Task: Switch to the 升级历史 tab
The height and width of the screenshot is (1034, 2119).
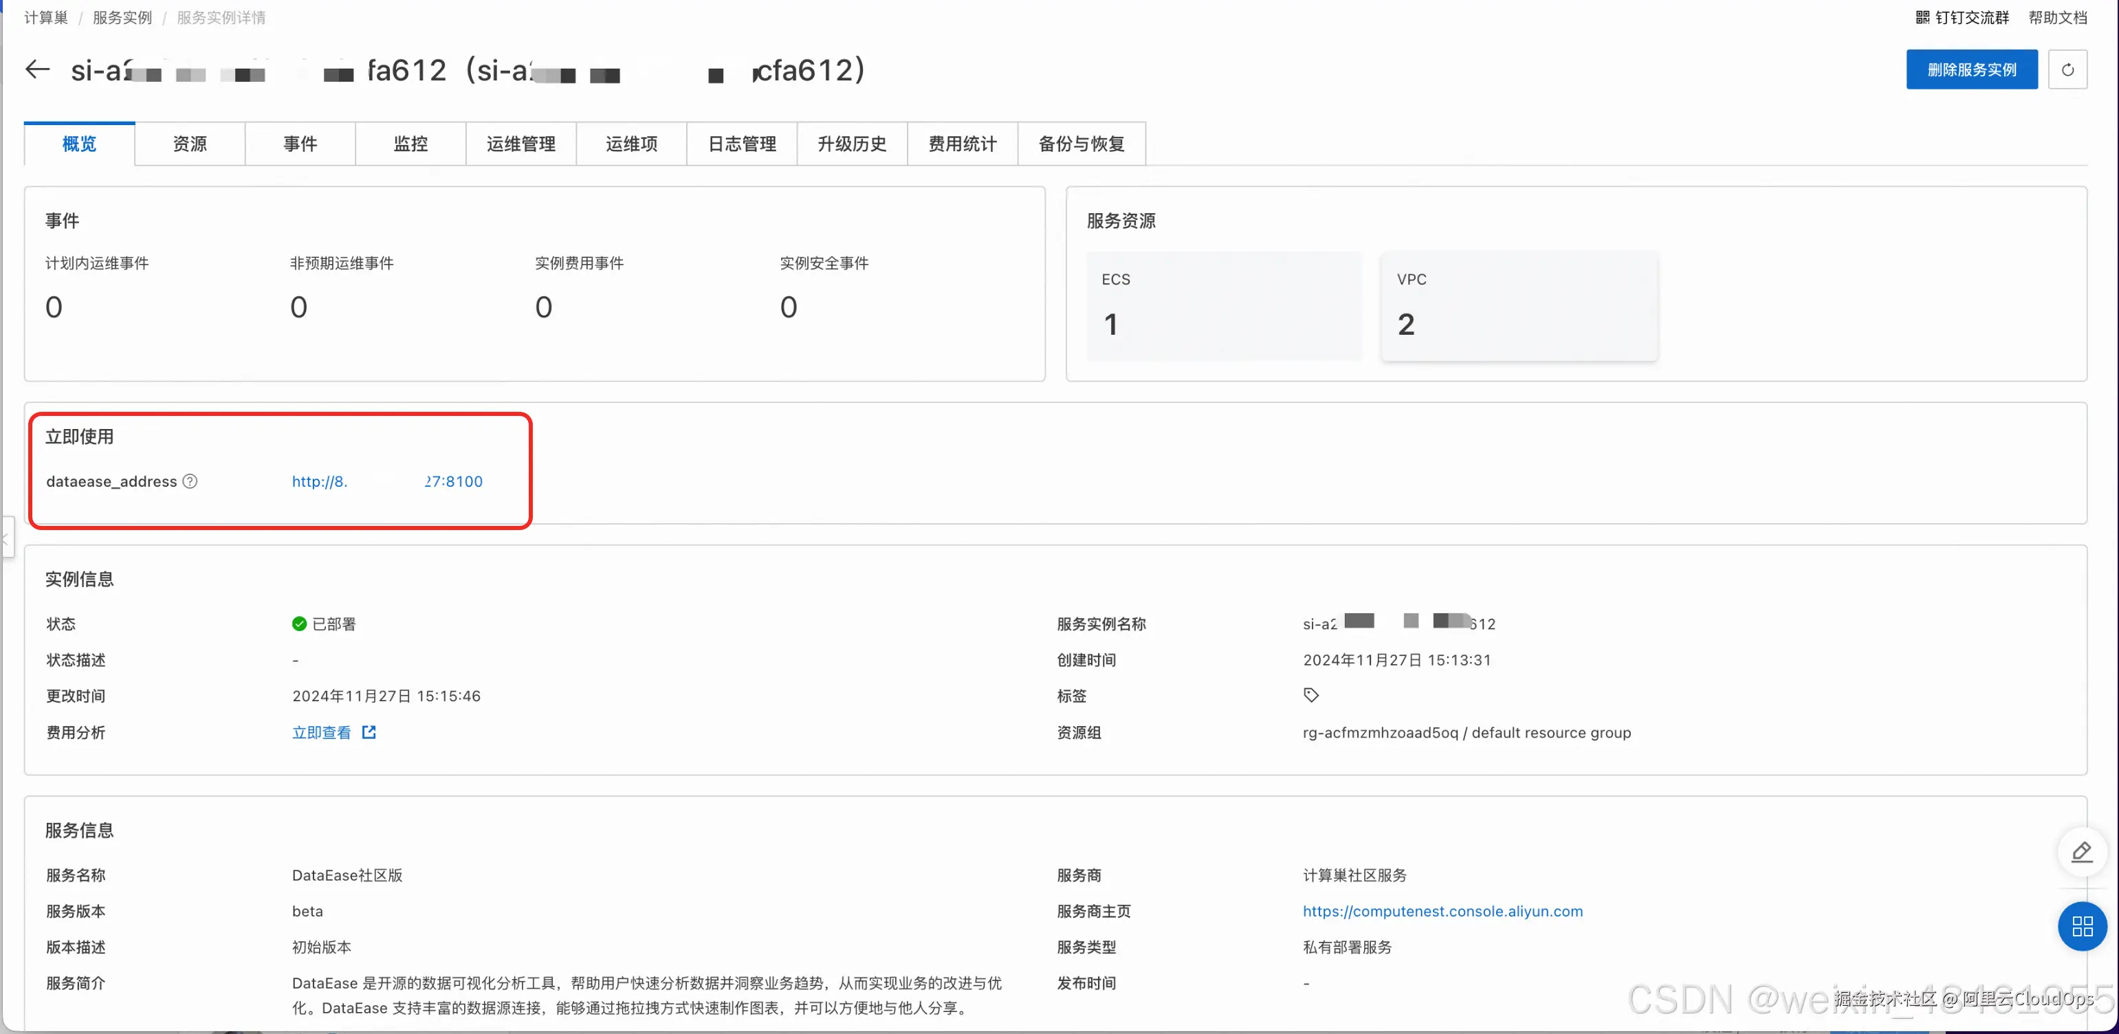Action: (x=851, y=143)
